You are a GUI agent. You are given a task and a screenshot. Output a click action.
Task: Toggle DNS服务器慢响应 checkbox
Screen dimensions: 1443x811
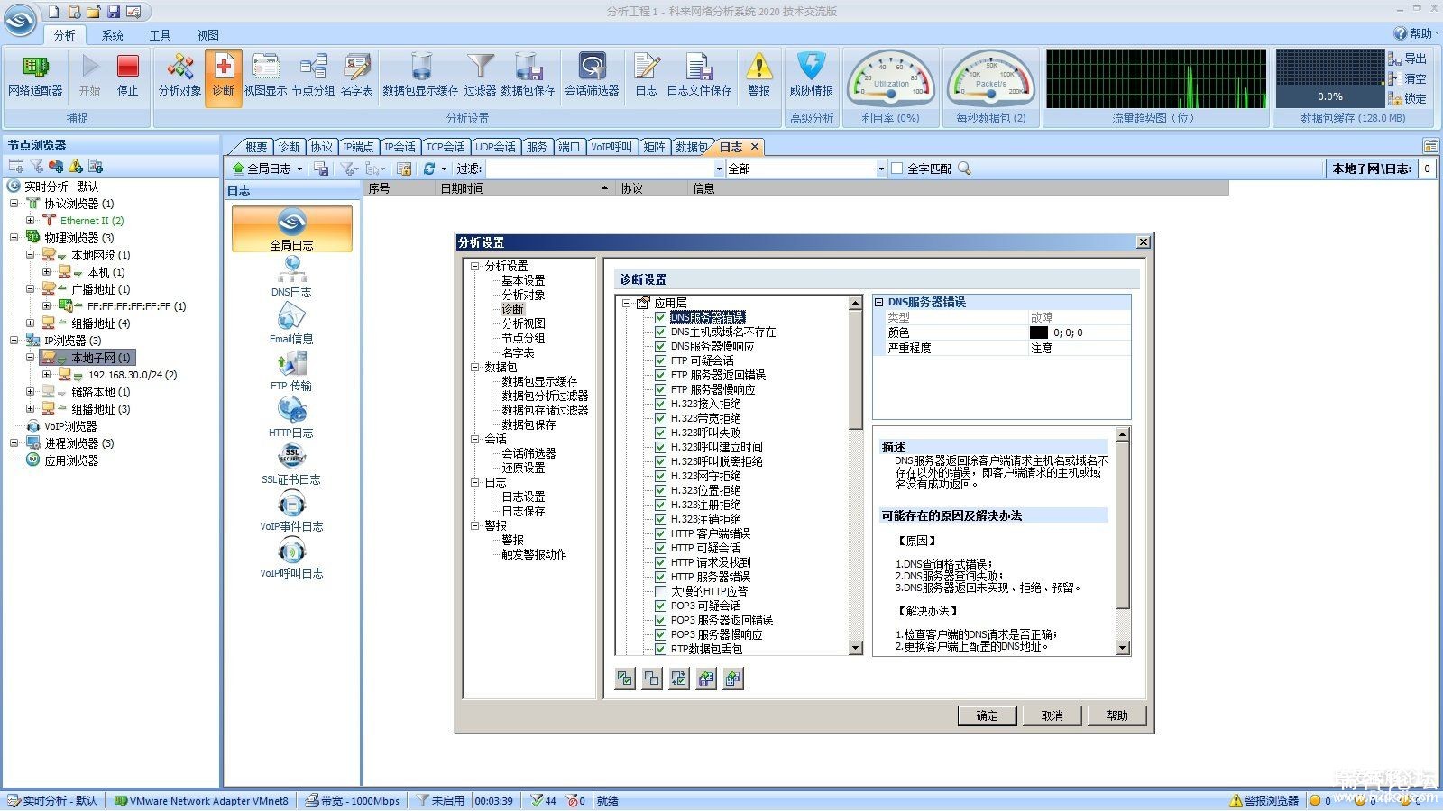[x=660, y=346]
